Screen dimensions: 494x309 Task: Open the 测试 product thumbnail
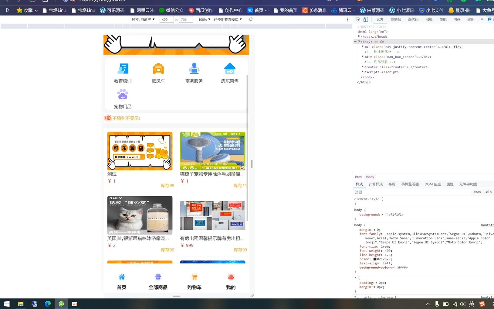click(140, 151)
